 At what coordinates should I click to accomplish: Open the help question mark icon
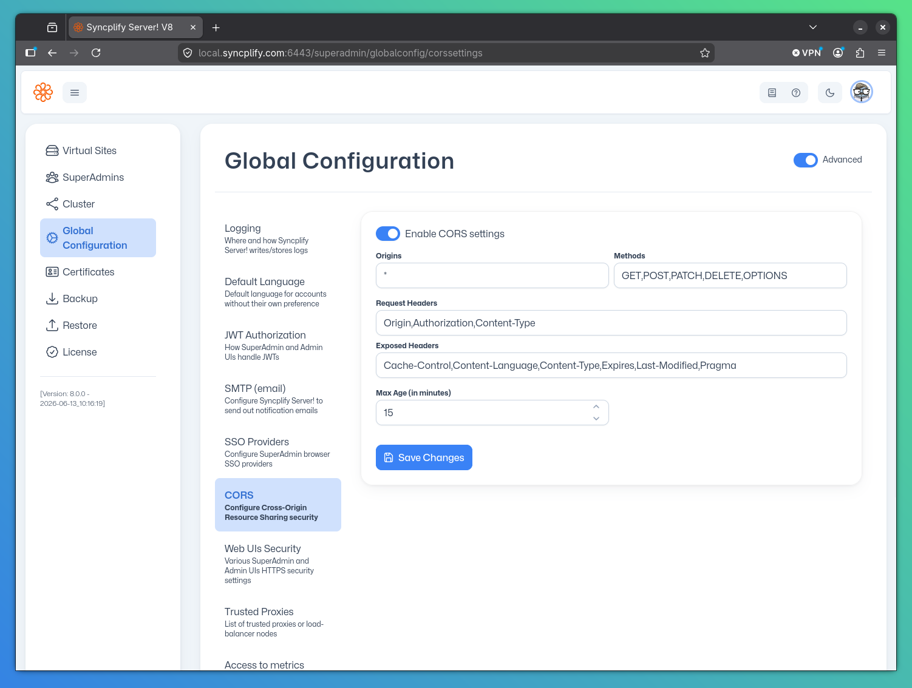[x=796, y=93]
